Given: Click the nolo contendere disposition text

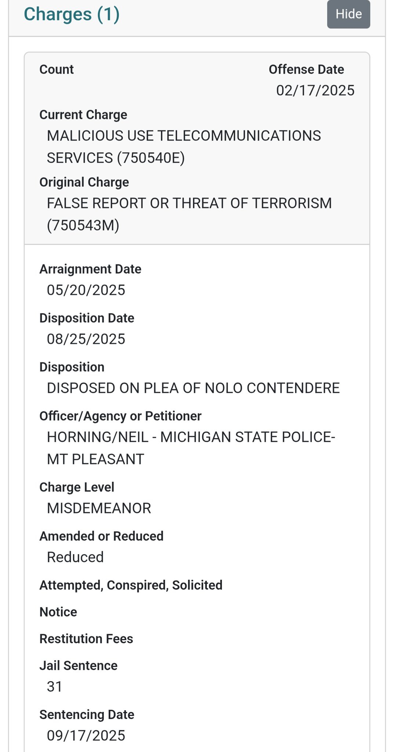Looking at the screenshot, I should point(193,388).
